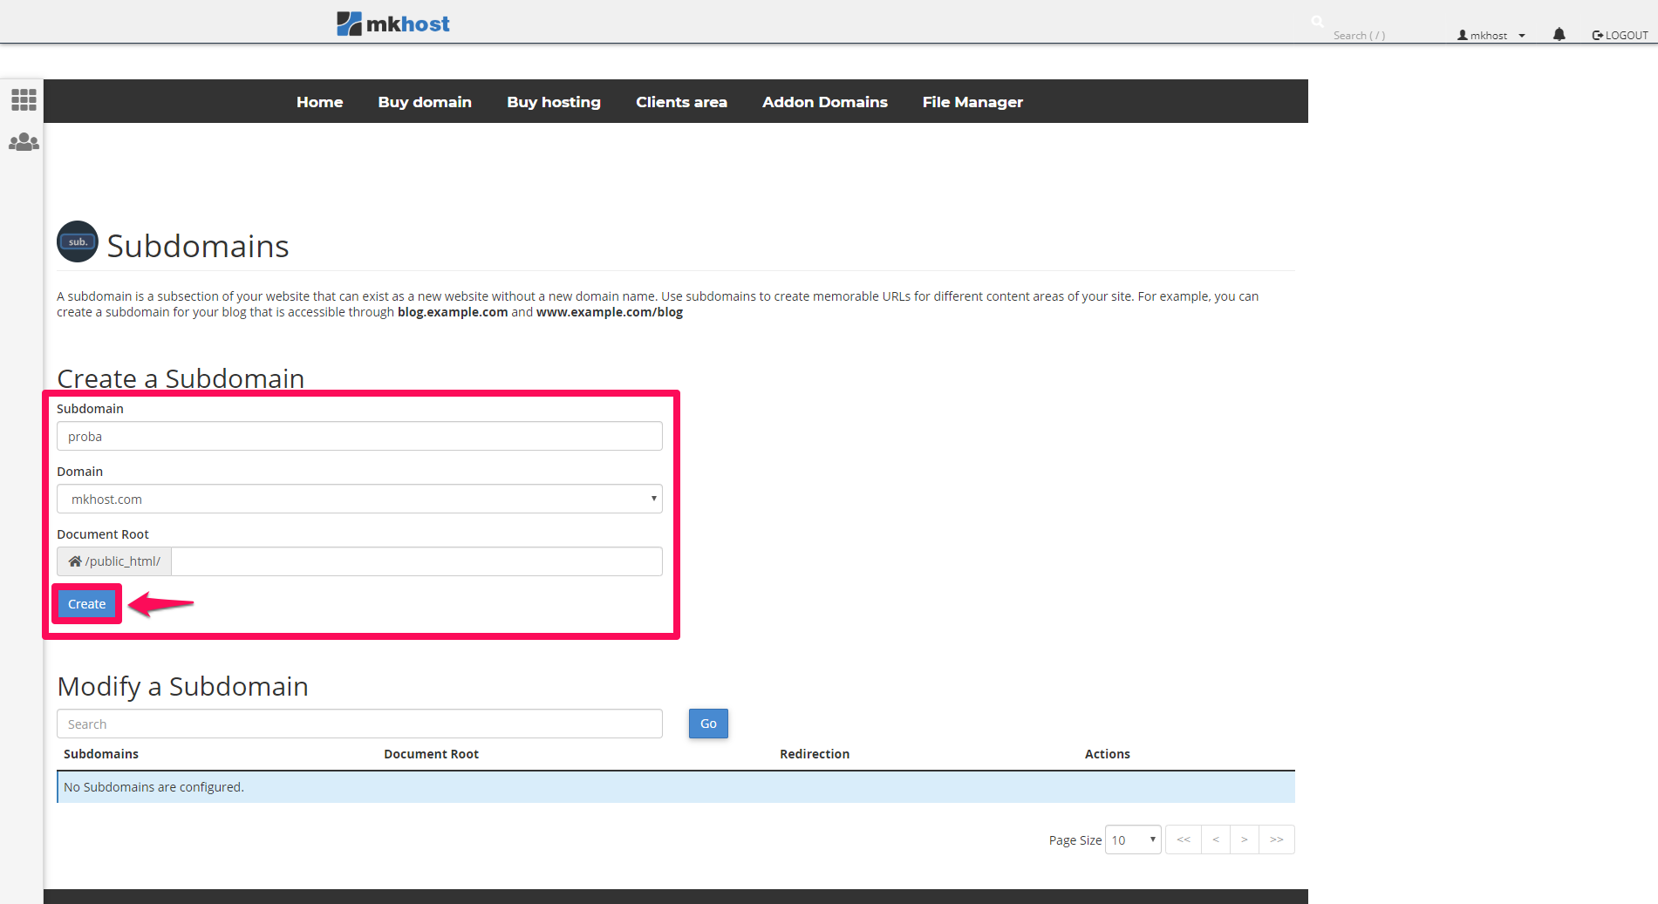Click the mkhost logo
The image size is (1658, 904).
(393, 24)
